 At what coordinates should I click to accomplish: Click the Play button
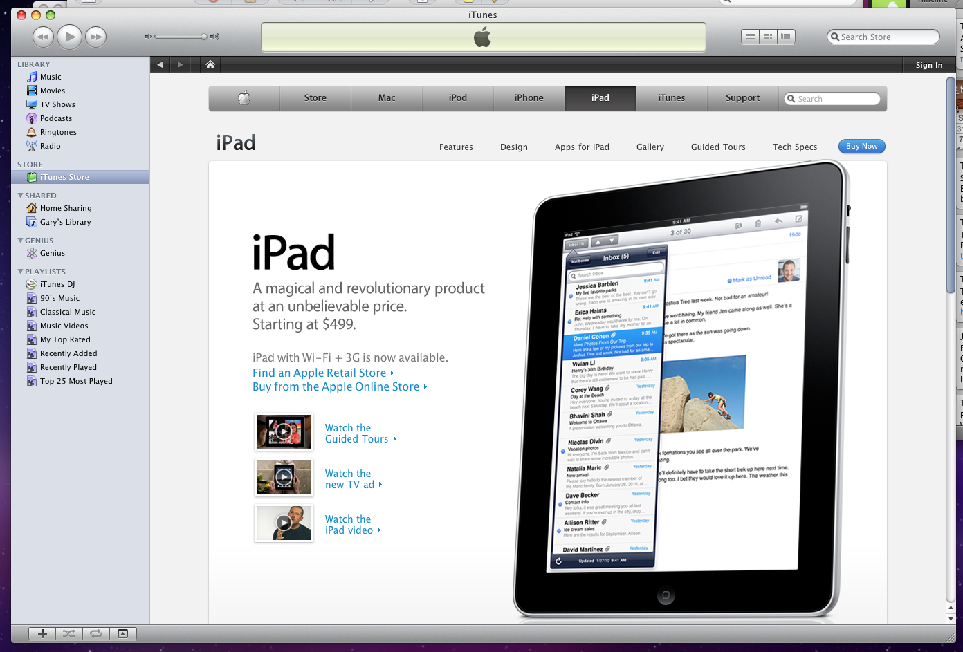pos(69,37)
